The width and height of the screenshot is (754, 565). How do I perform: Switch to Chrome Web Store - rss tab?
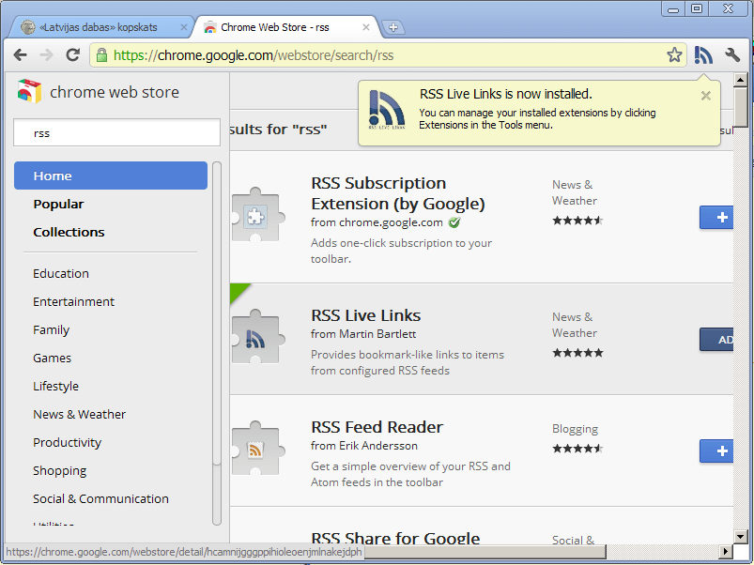click(274, 27)
